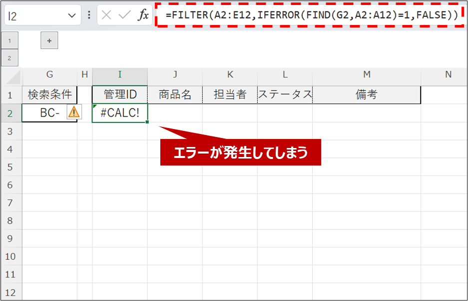Select the ステータス header cell
468x301 pixels.
[x=285, y=94]
